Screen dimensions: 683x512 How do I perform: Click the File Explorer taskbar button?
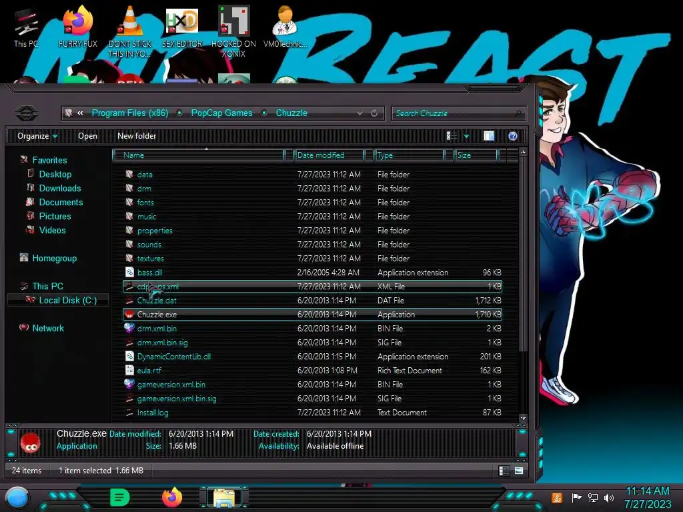(x=224, y=497)
